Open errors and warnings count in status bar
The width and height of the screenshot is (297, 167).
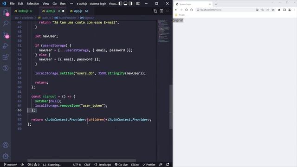(33, 165)
